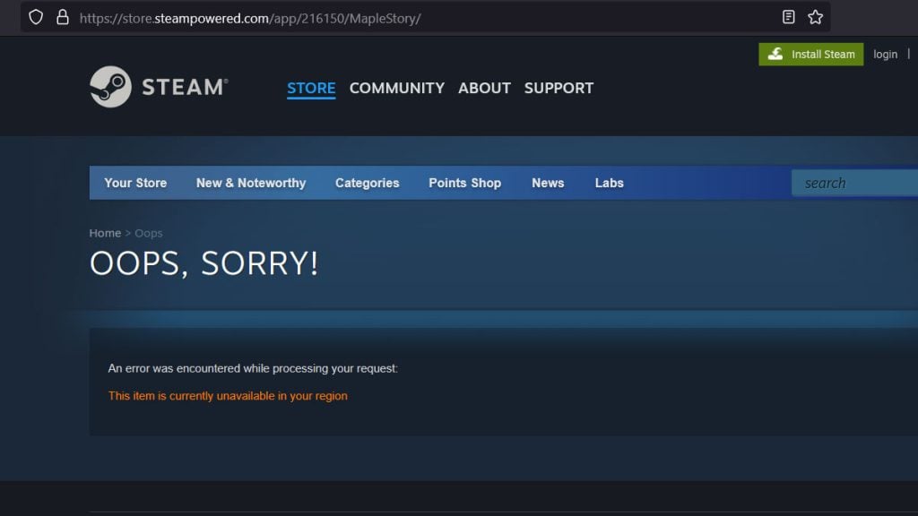918x516 pixels.
Task: Click the Steam icon inside Install Steam button
Action: 776,54
